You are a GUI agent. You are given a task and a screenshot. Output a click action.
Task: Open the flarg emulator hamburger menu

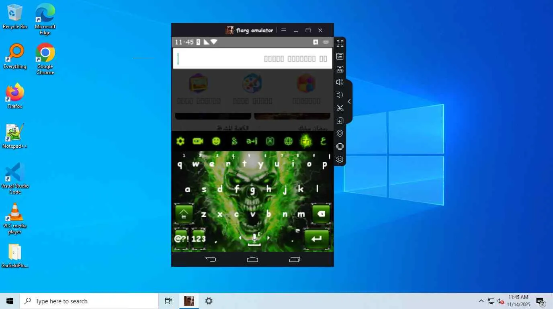click(284, 30)
